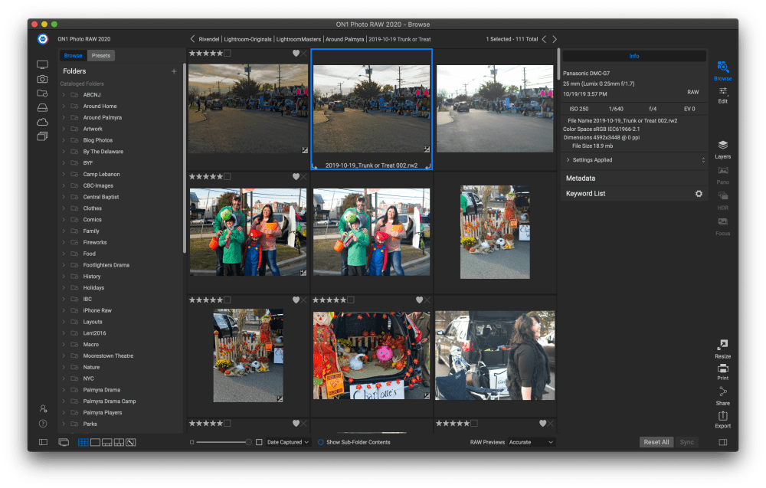Open the Keyword List gear settings
766x488 pixels.
pos(698,194)
